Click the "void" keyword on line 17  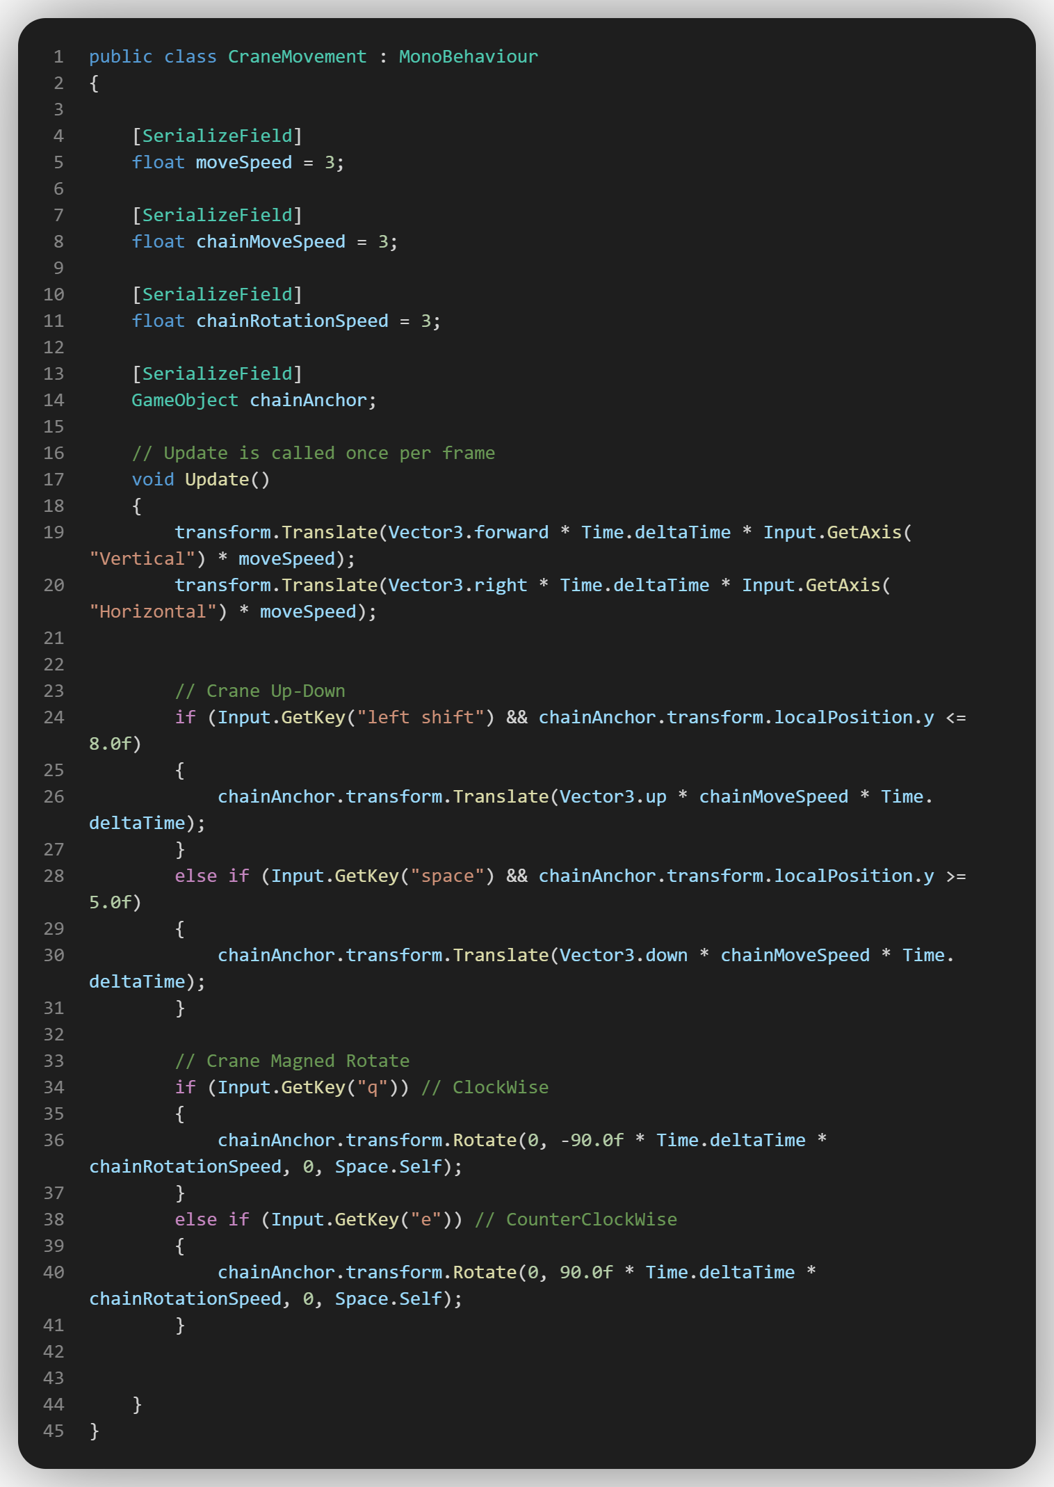153,479
